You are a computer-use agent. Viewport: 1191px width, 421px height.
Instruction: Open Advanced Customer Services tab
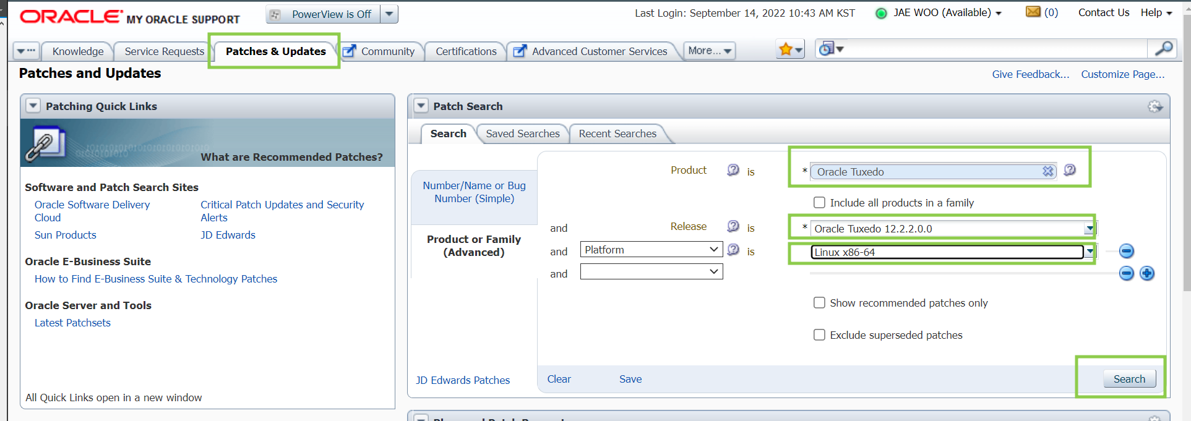(600, 51)
